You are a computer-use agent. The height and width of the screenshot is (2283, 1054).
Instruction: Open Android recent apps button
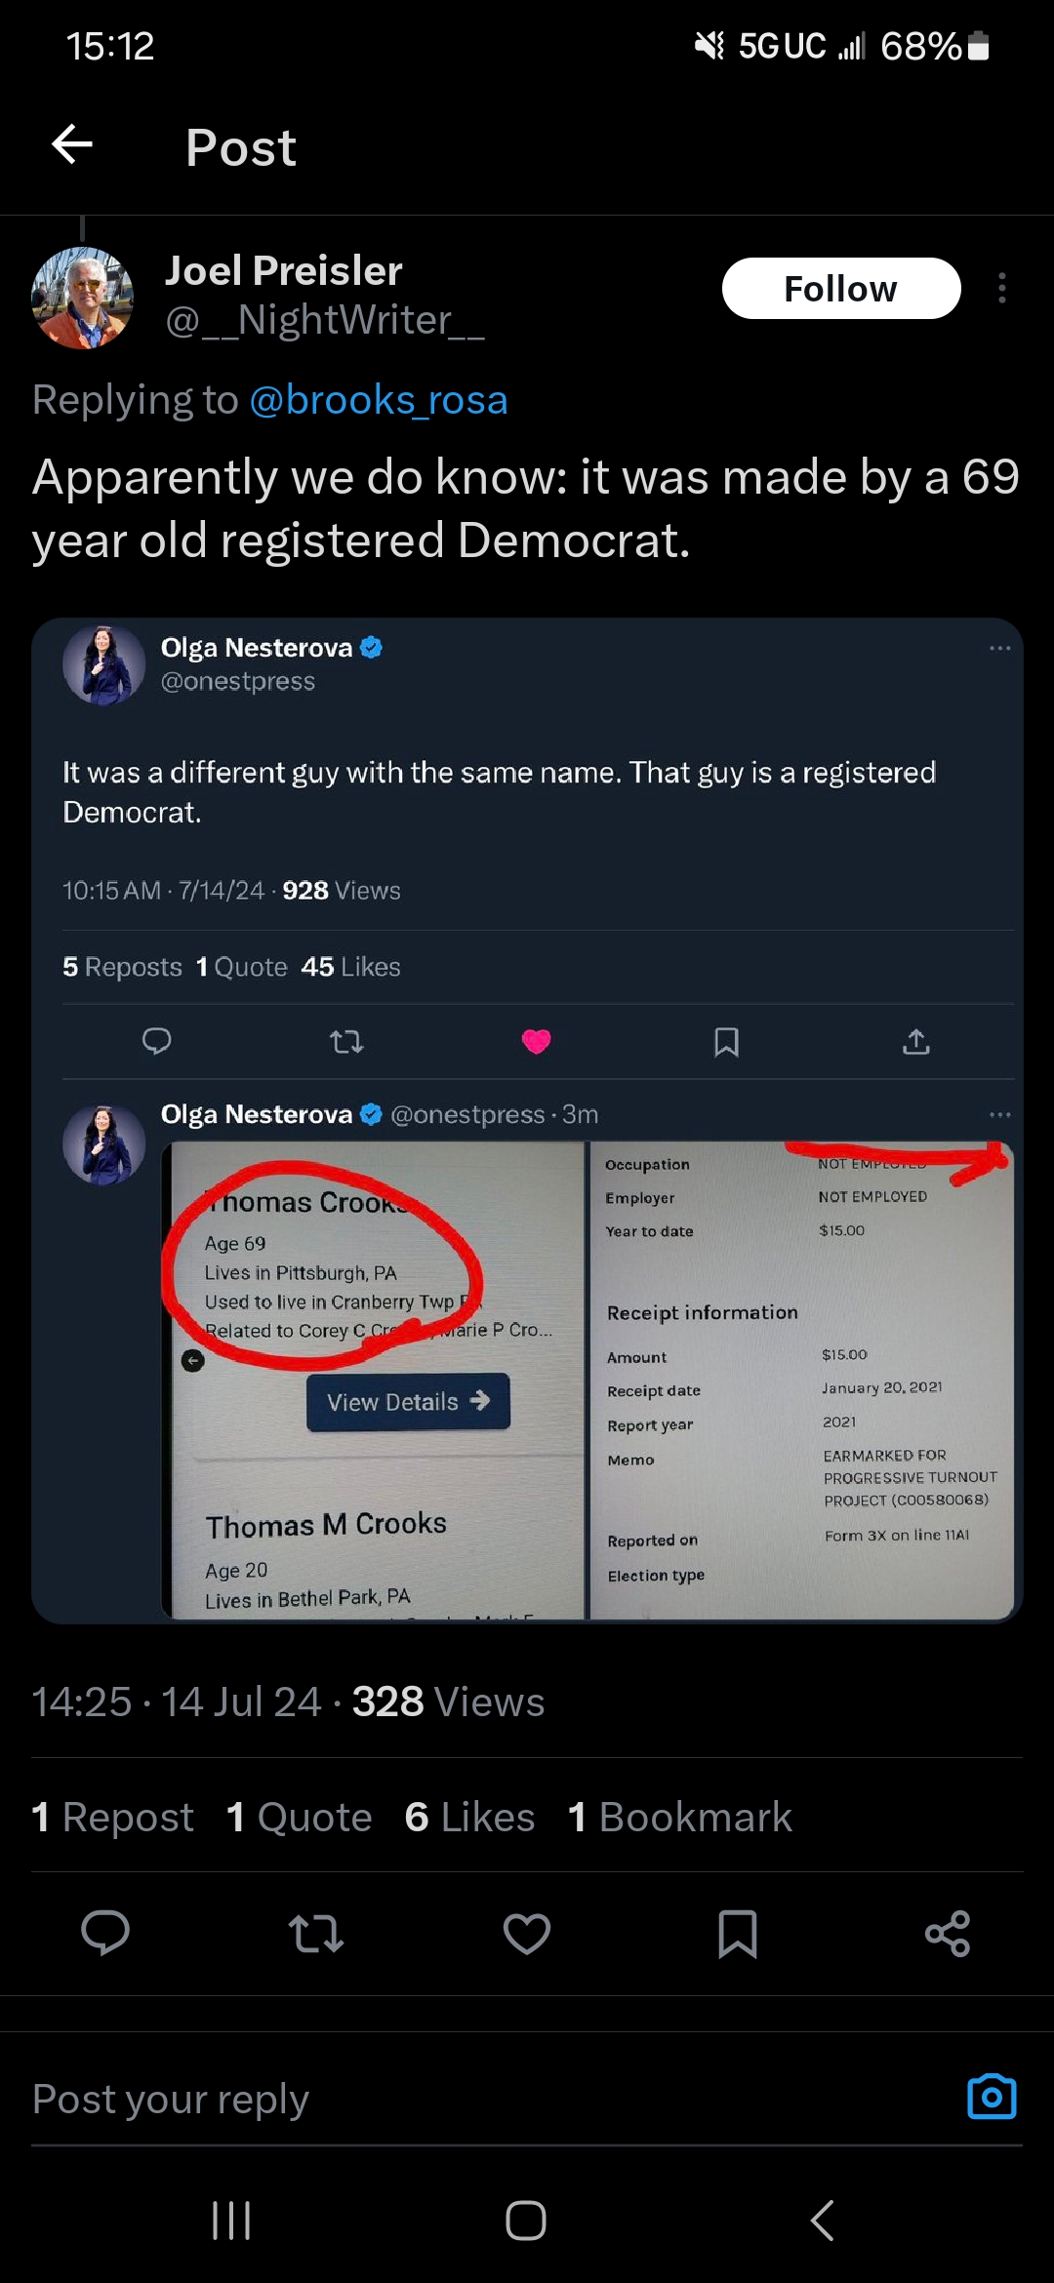click(231, 2221)
